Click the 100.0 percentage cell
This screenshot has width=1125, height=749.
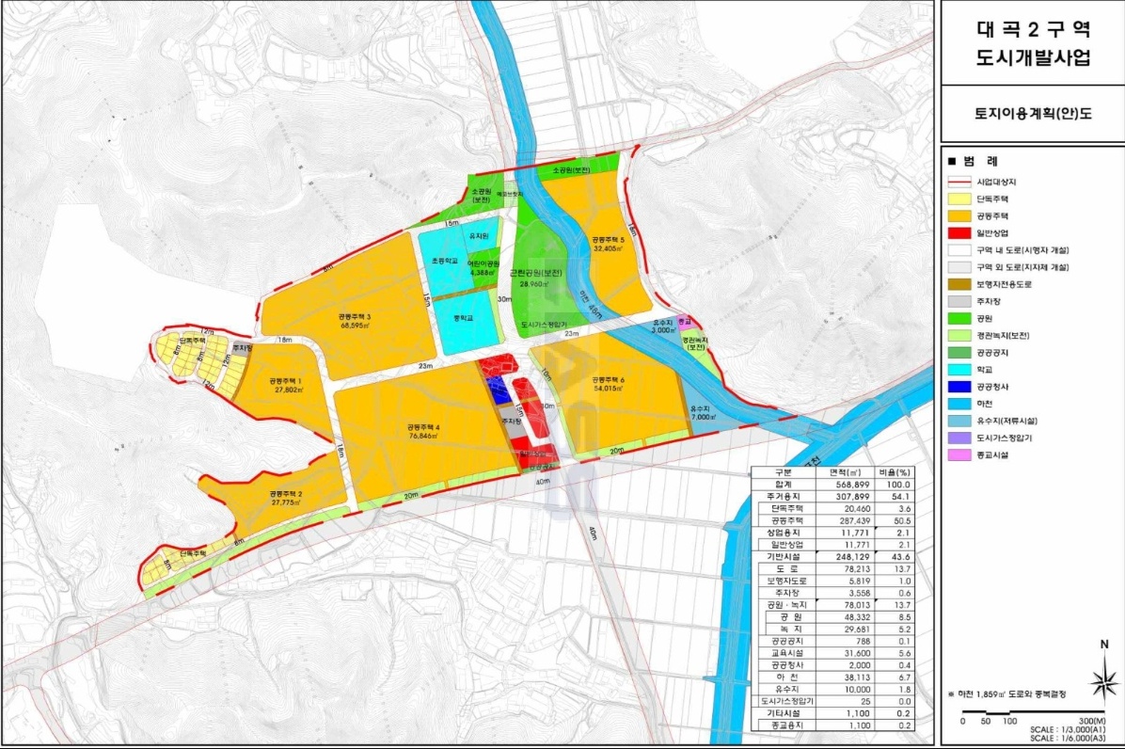coord(896,485)
